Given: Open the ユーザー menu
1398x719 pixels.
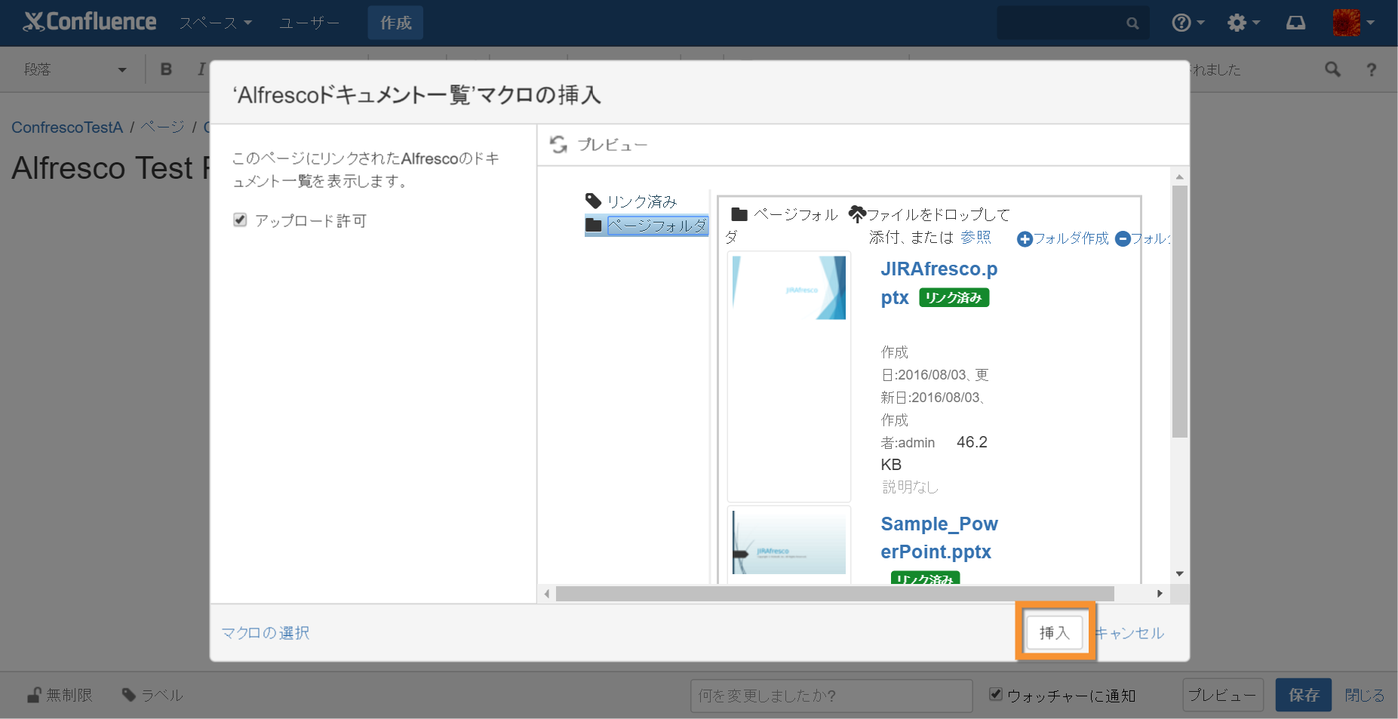Looking at the screenshot, I should coord(309,23).
